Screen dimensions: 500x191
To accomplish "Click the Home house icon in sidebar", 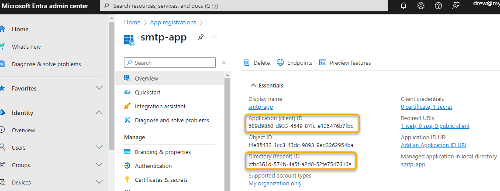I will coord(2,29).
